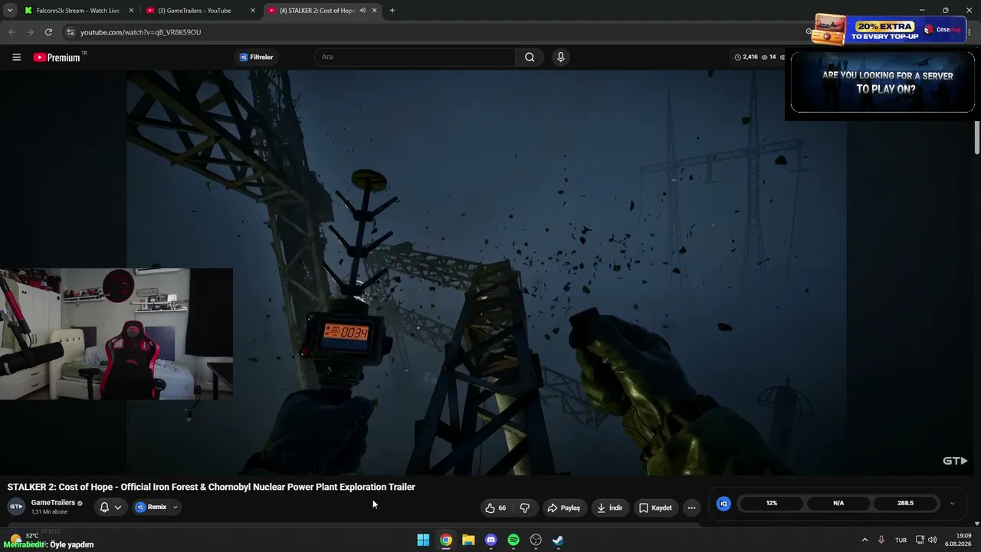This screenshot has width=981, height=552.
Task: Click the blue IQ badge beside the stats
Action: 723,504
